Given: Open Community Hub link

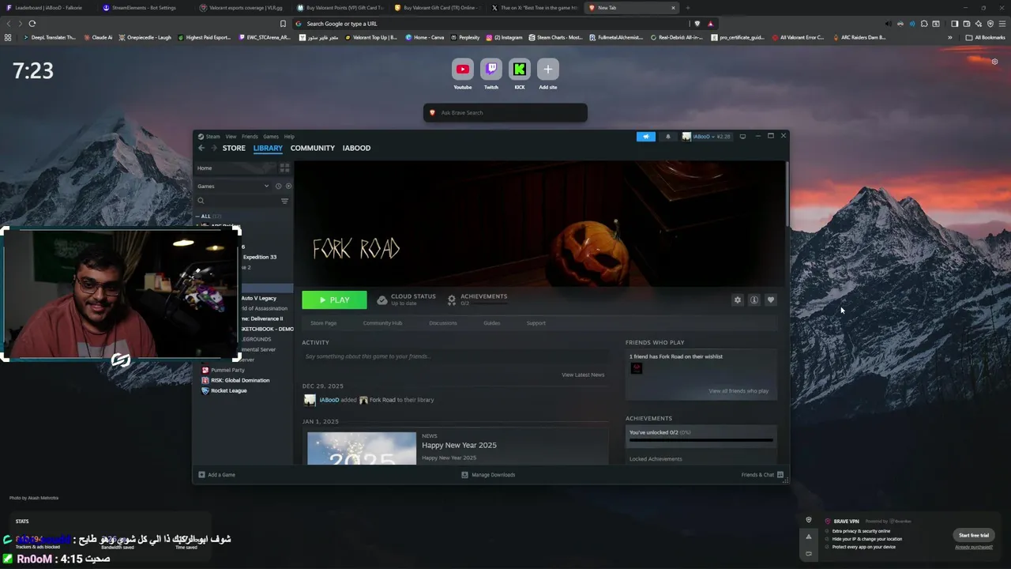Looking at the screenshot, I should pos(382,323).
